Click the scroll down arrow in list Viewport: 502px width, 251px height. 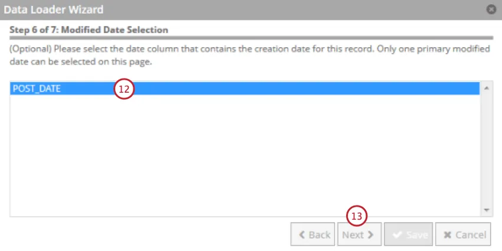(487, 210)
